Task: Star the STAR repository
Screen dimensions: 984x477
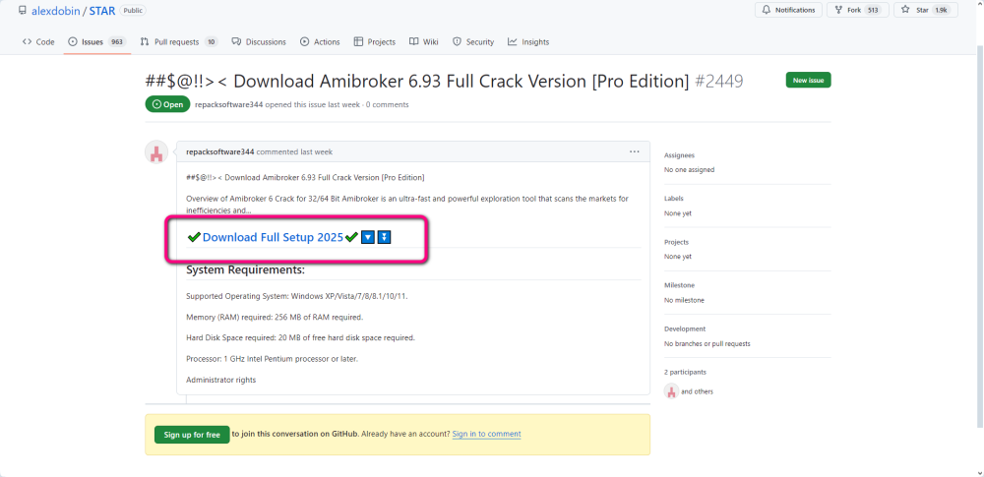Action: 925,10
